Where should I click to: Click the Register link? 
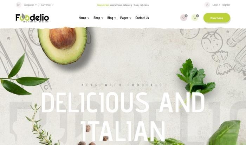coord(226,5)
